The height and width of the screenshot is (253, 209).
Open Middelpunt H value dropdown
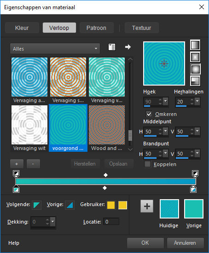click(166, 131)
